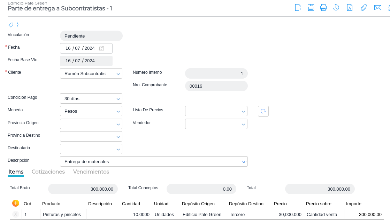
Task: Expand the arrow next to the tag icon
Action: tap(17, 25)
